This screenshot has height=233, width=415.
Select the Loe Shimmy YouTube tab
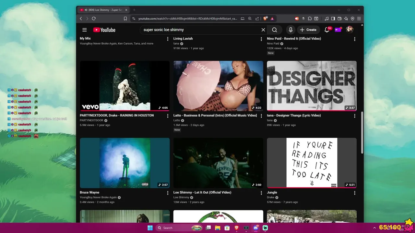104,10
